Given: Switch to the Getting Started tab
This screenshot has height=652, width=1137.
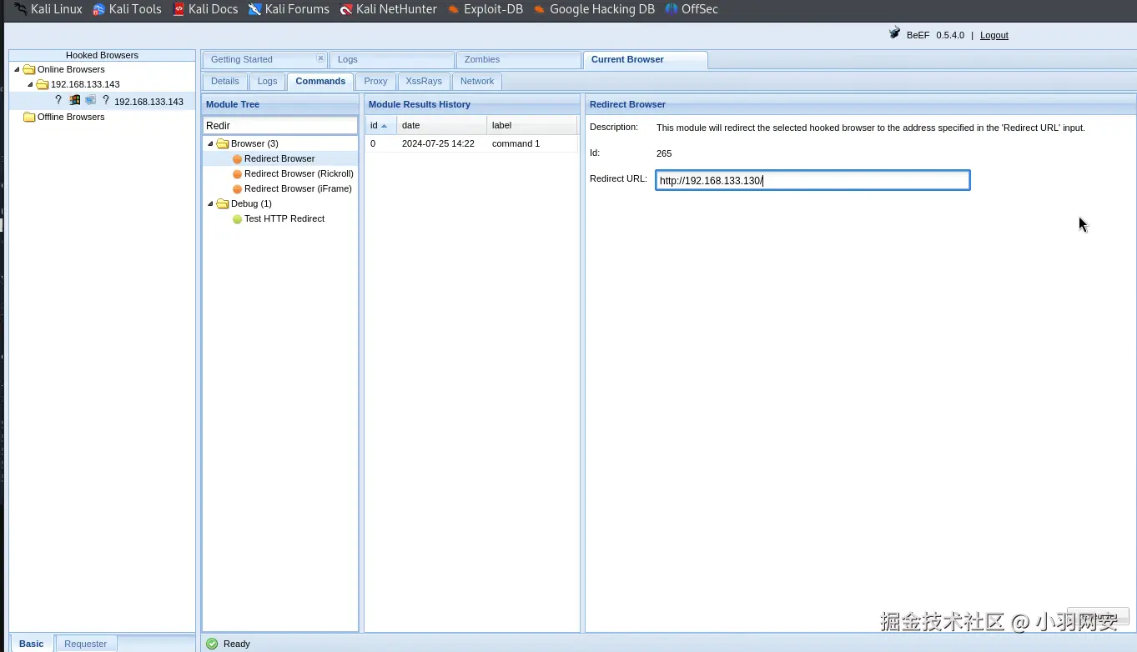Looking at the screenshot, I should click(242, 59).
